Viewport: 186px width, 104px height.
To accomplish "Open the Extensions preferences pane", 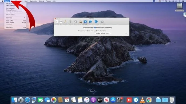I will tap(96, 22).
